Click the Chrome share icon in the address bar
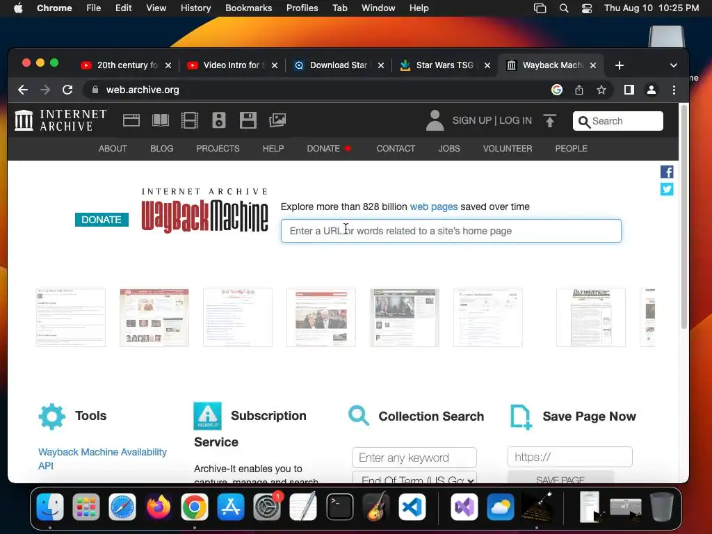 click(x=579, y=90)
